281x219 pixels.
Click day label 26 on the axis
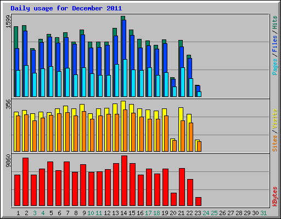click(x=222, y=213)
